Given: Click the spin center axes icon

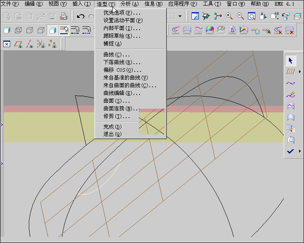Looking at the screenshot, I should [x=218, y=16].
